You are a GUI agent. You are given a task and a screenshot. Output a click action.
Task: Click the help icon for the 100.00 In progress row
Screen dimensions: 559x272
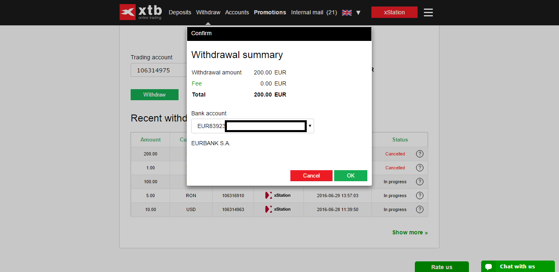click(x=419, y=181)
